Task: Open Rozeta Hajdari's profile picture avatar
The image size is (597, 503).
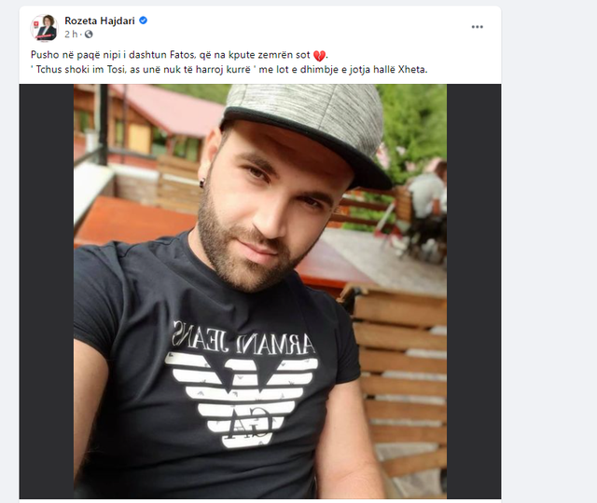Action: coord(44,27)
